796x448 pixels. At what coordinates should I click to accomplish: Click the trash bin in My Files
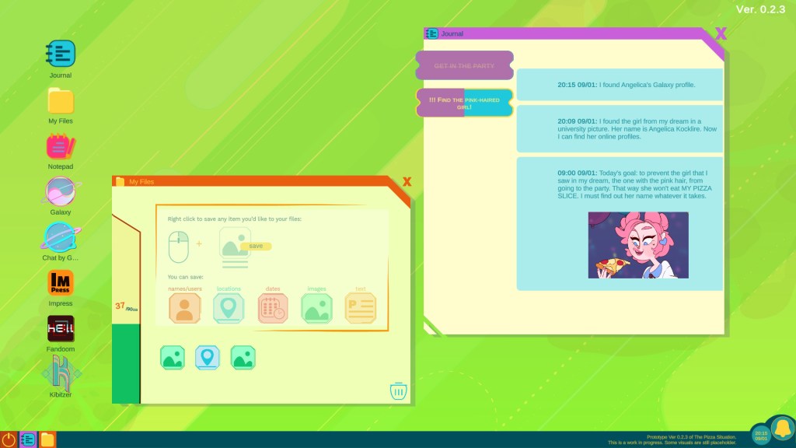[397, 390]
